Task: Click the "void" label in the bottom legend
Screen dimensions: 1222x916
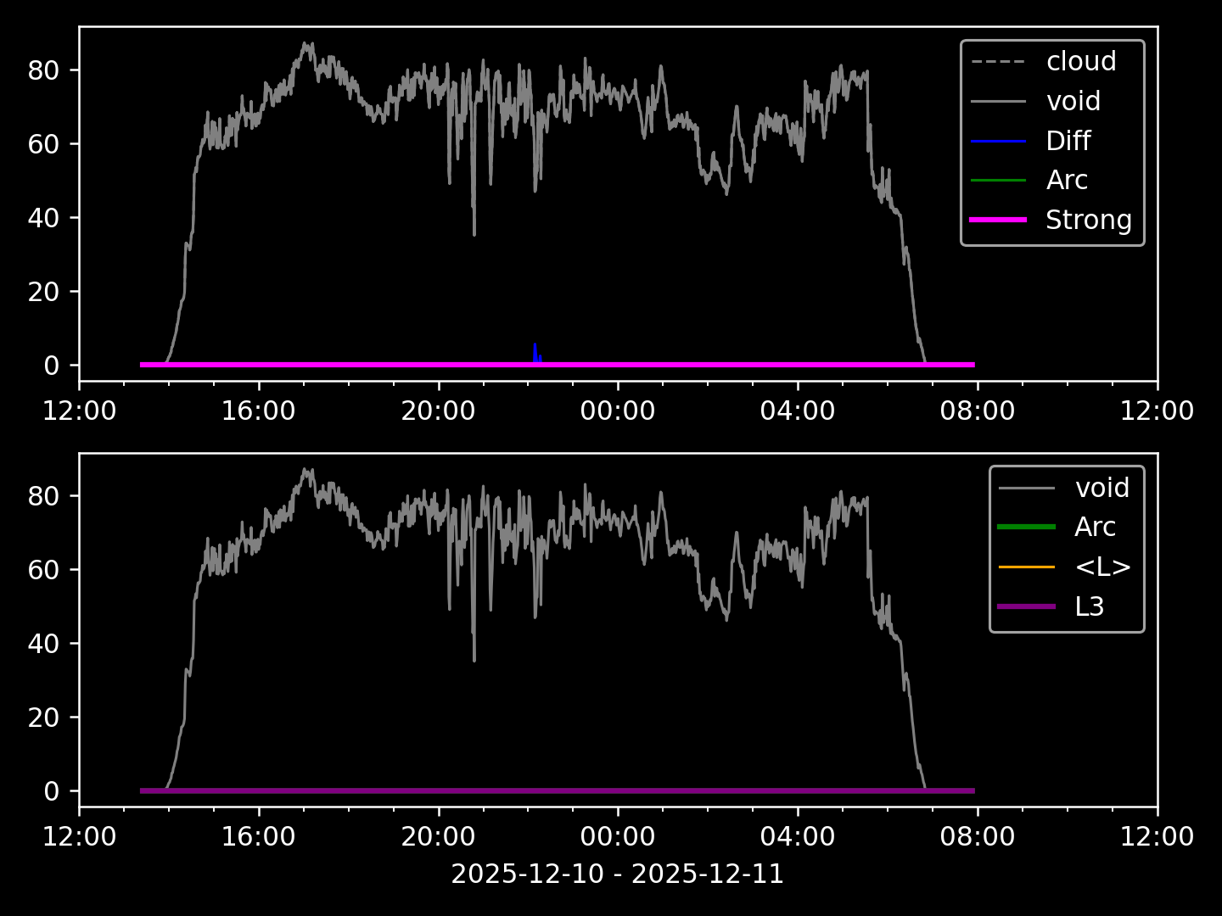Action: (x=1101, y=488)
